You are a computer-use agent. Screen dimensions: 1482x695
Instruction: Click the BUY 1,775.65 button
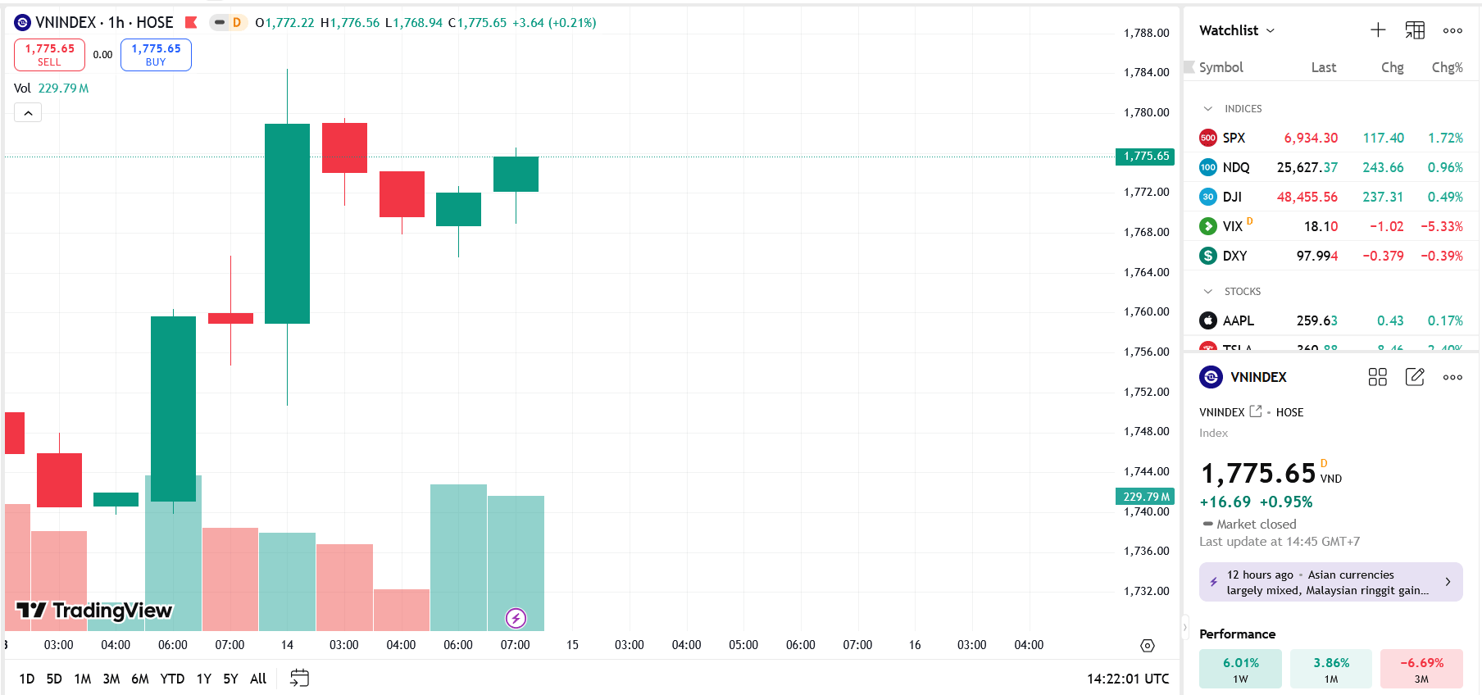point(156,55)
